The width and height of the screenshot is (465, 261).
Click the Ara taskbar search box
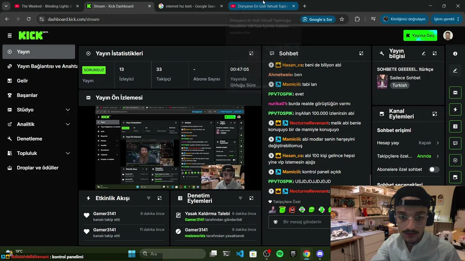(x=172, y=254)
